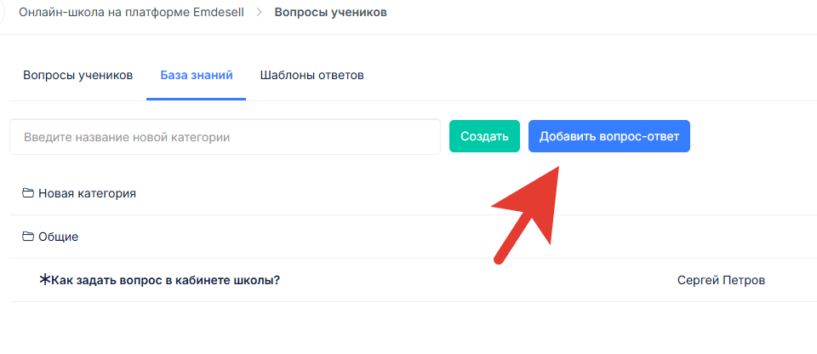Click the author name Сергей Петров

tap(721, 280)
